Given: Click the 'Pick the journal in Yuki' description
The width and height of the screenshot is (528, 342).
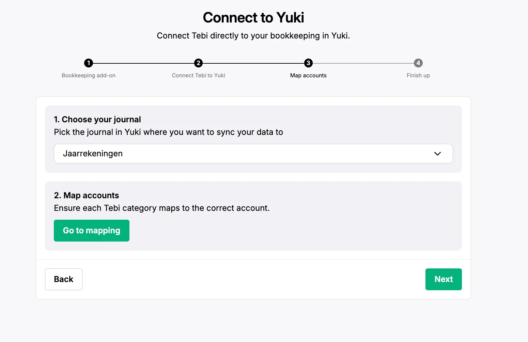Looking at the screenshot, I should [x=169, y=132].
